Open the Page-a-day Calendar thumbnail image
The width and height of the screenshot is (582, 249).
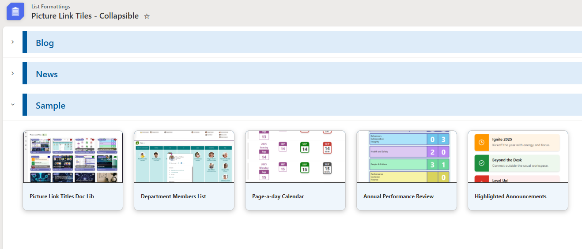[295, 157]
